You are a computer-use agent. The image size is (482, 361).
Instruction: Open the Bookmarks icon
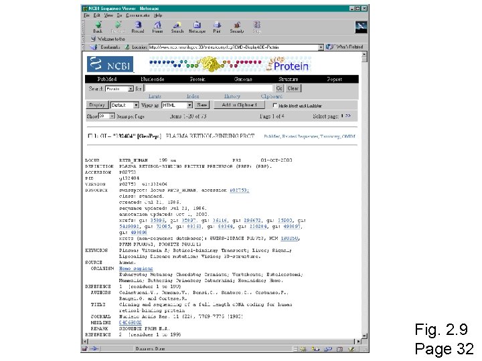coord(94,47)
